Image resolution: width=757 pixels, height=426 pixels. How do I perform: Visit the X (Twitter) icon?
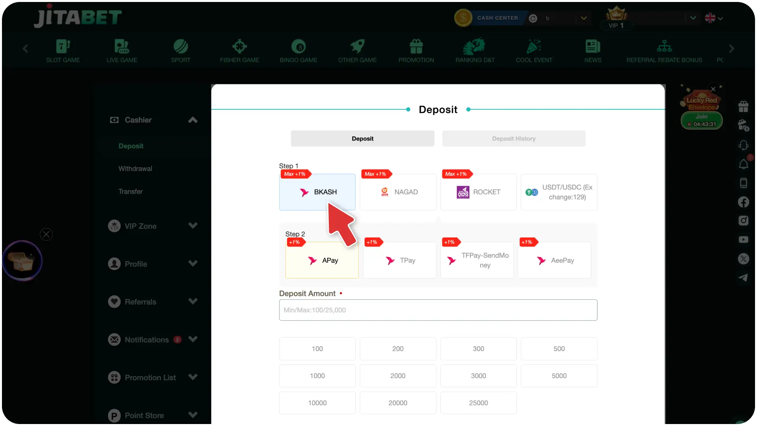743,259
